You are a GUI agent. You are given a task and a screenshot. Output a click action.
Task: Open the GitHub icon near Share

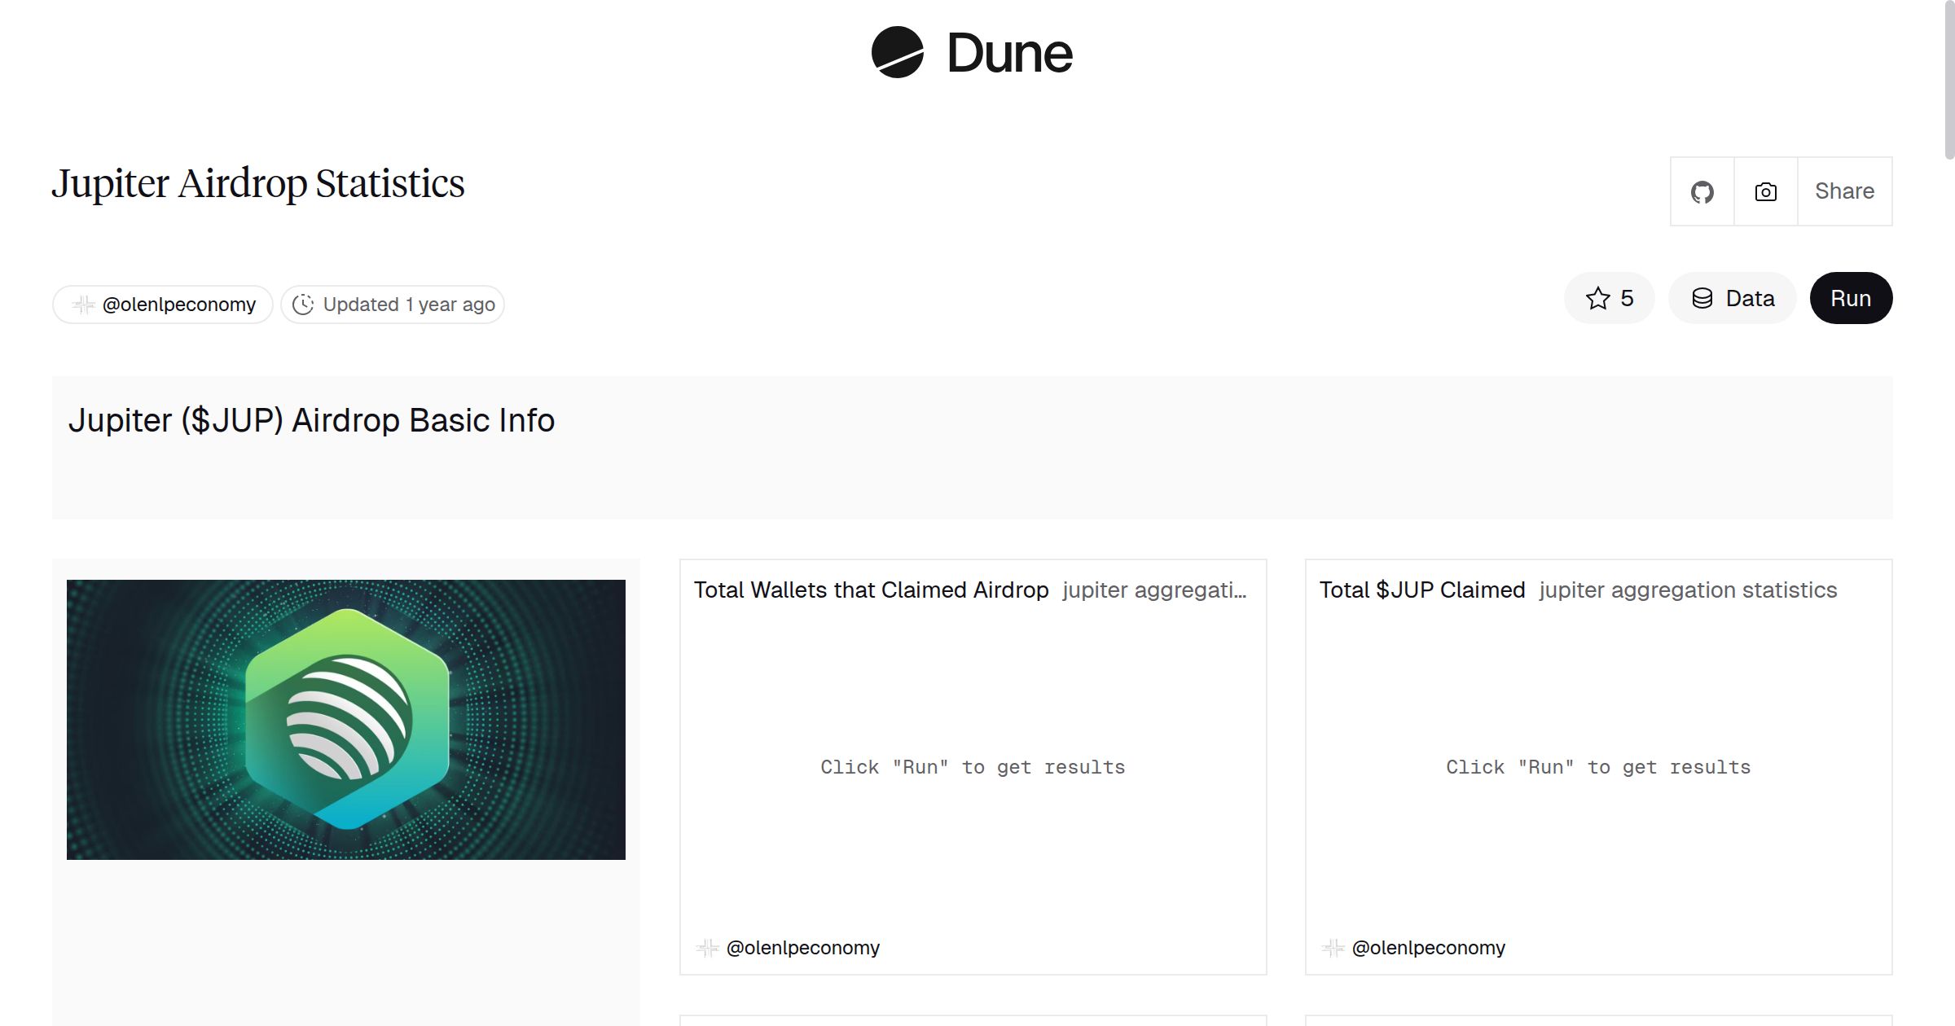click(1702, 191)
